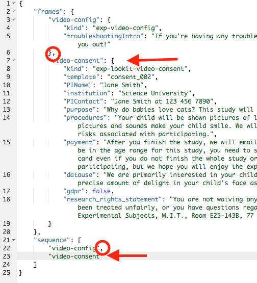Click the "gdpr" key

[x=74, y=191]
